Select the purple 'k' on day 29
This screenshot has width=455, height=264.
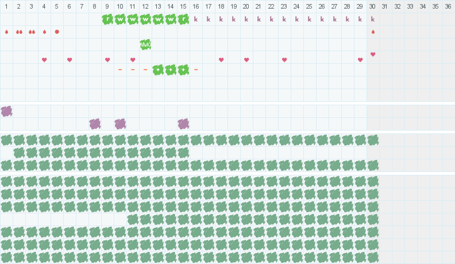[360, 19]
